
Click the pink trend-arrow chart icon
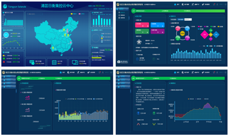[x=27, y=98]
